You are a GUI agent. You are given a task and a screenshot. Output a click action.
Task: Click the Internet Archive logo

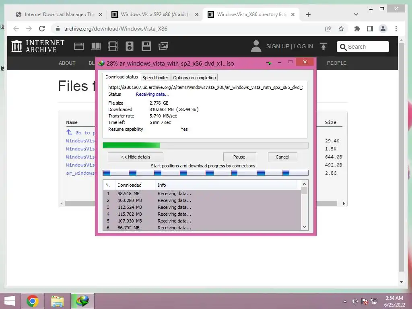click(x=38, y=46)
